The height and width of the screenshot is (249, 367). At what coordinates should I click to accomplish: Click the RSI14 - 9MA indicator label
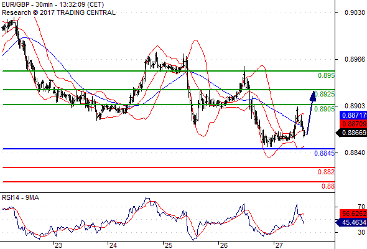pyautogui.click(x=21, y=197)
